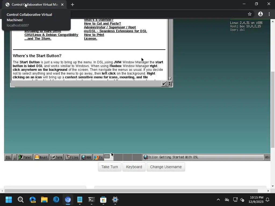Switch to Chrome in Windows taskbar

pyautogui.click(x=68, y=200)
